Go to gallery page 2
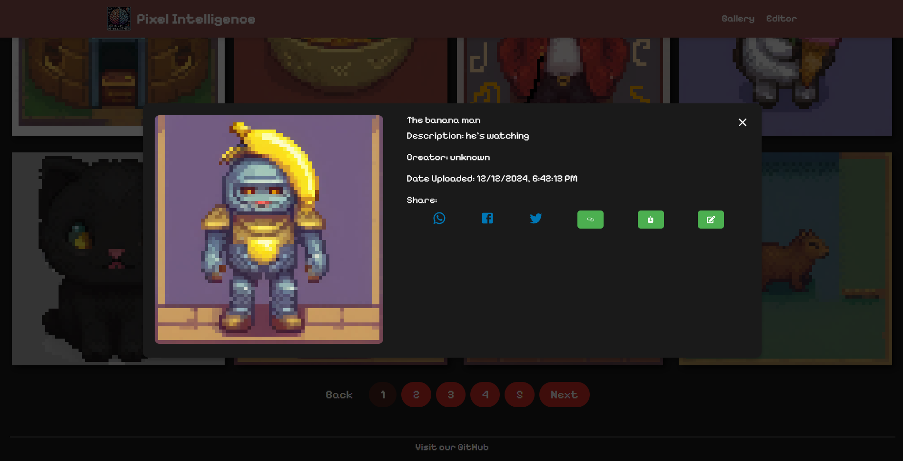The width and height of the screenshot is (903, 461). click(416, 395)
